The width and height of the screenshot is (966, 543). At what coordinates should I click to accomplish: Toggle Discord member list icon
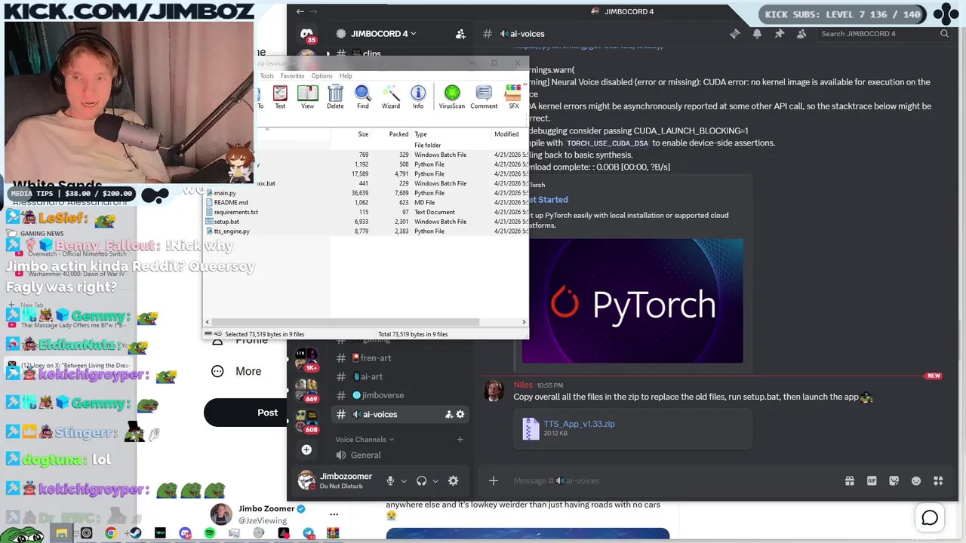801,34
